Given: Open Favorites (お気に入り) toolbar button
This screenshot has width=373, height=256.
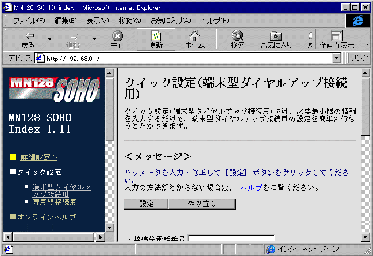Looking at the screenshot, I should point(276,40).
